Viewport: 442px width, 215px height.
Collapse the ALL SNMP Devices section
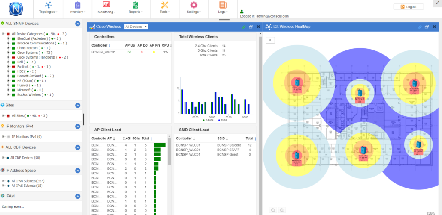pyautogui.click(x=78, y=24)
